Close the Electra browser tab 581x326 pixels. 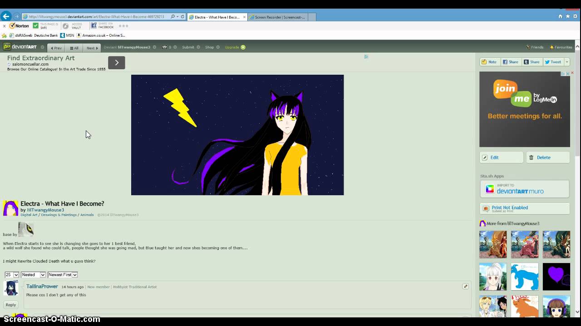tap(244, 17)
